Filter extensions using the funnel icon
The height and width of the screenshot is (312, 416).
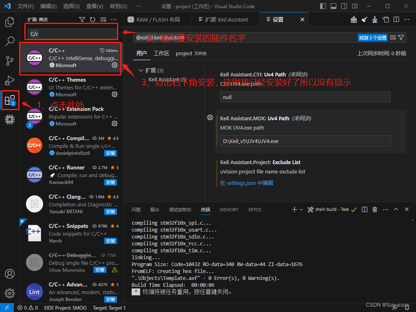point(82,19)
